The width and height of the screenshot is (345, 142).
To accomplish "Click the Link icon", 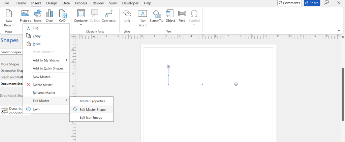I will click(x=127, y=13).
